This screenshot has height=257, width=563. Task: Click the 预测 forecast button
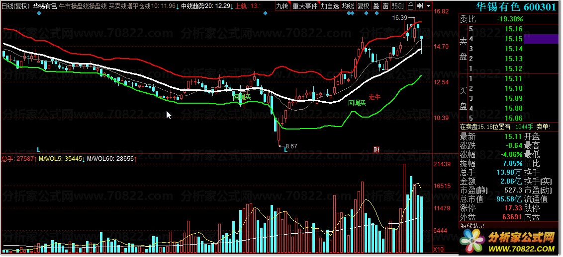point(397,6)
